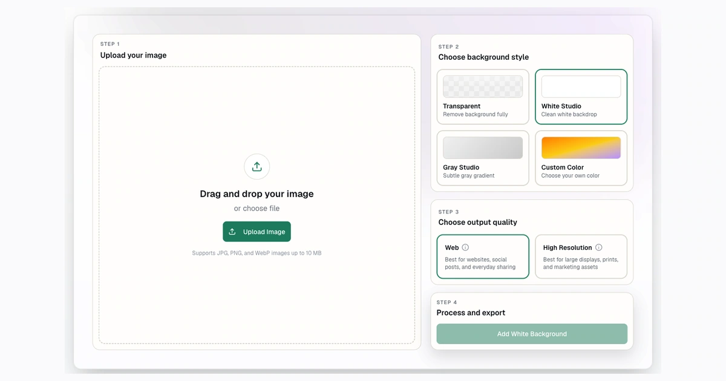This screenshot has height=381, width=726.
Task: Click the gray gradient swatch preview
Action: 483,148
